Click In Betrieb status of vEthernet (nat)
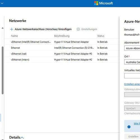 [102, 54]
